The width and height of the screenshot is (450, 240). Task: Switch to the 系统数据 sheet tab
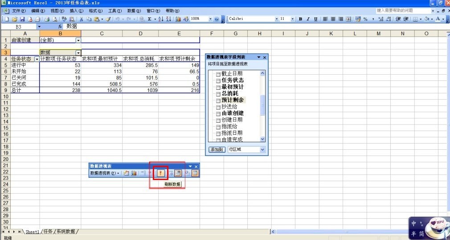66,232
